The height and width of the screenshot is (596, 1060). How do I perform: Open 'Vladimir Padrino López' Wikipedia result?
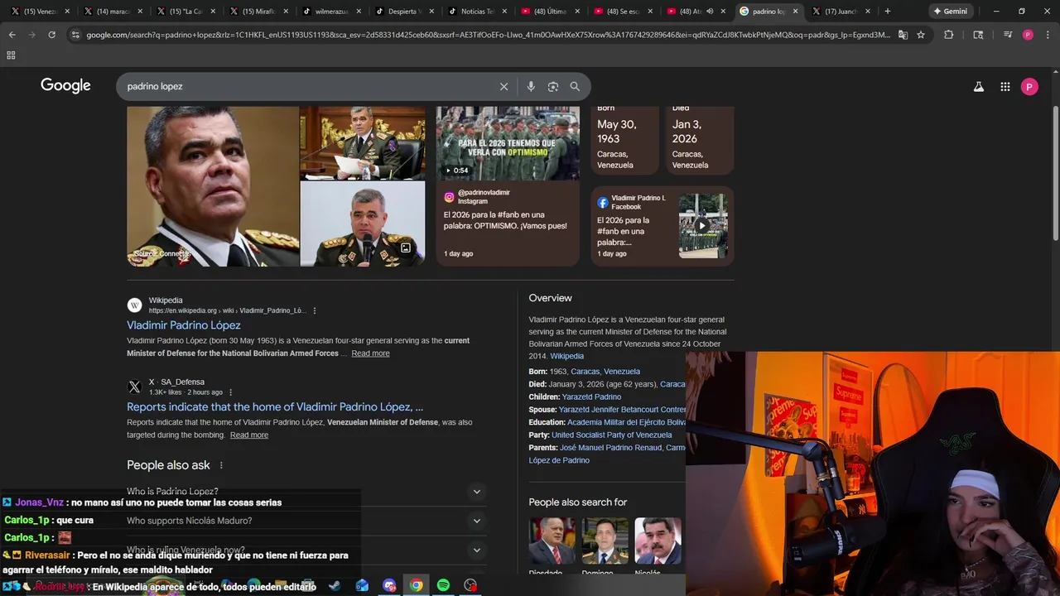184,325
